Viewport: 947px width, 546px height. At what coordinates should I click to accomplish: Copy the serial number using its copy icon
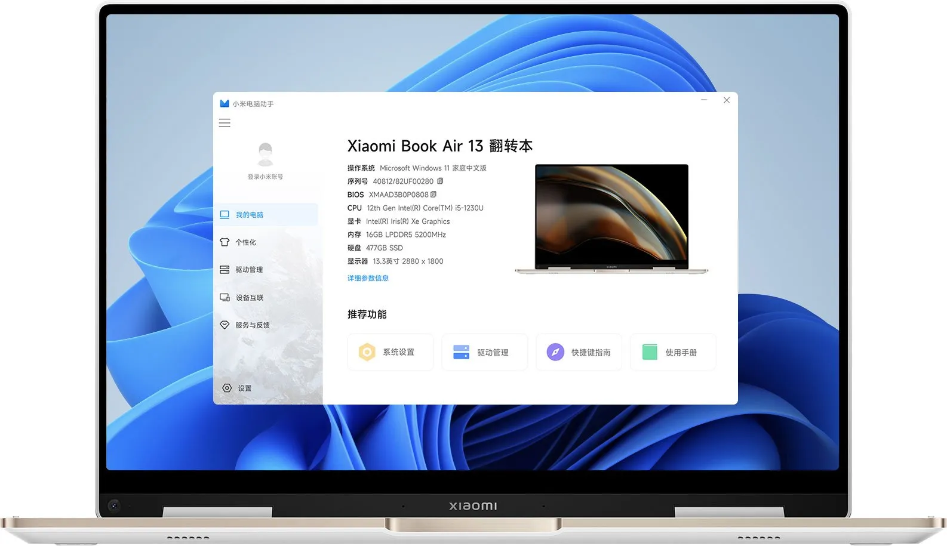tap(440, 181)
